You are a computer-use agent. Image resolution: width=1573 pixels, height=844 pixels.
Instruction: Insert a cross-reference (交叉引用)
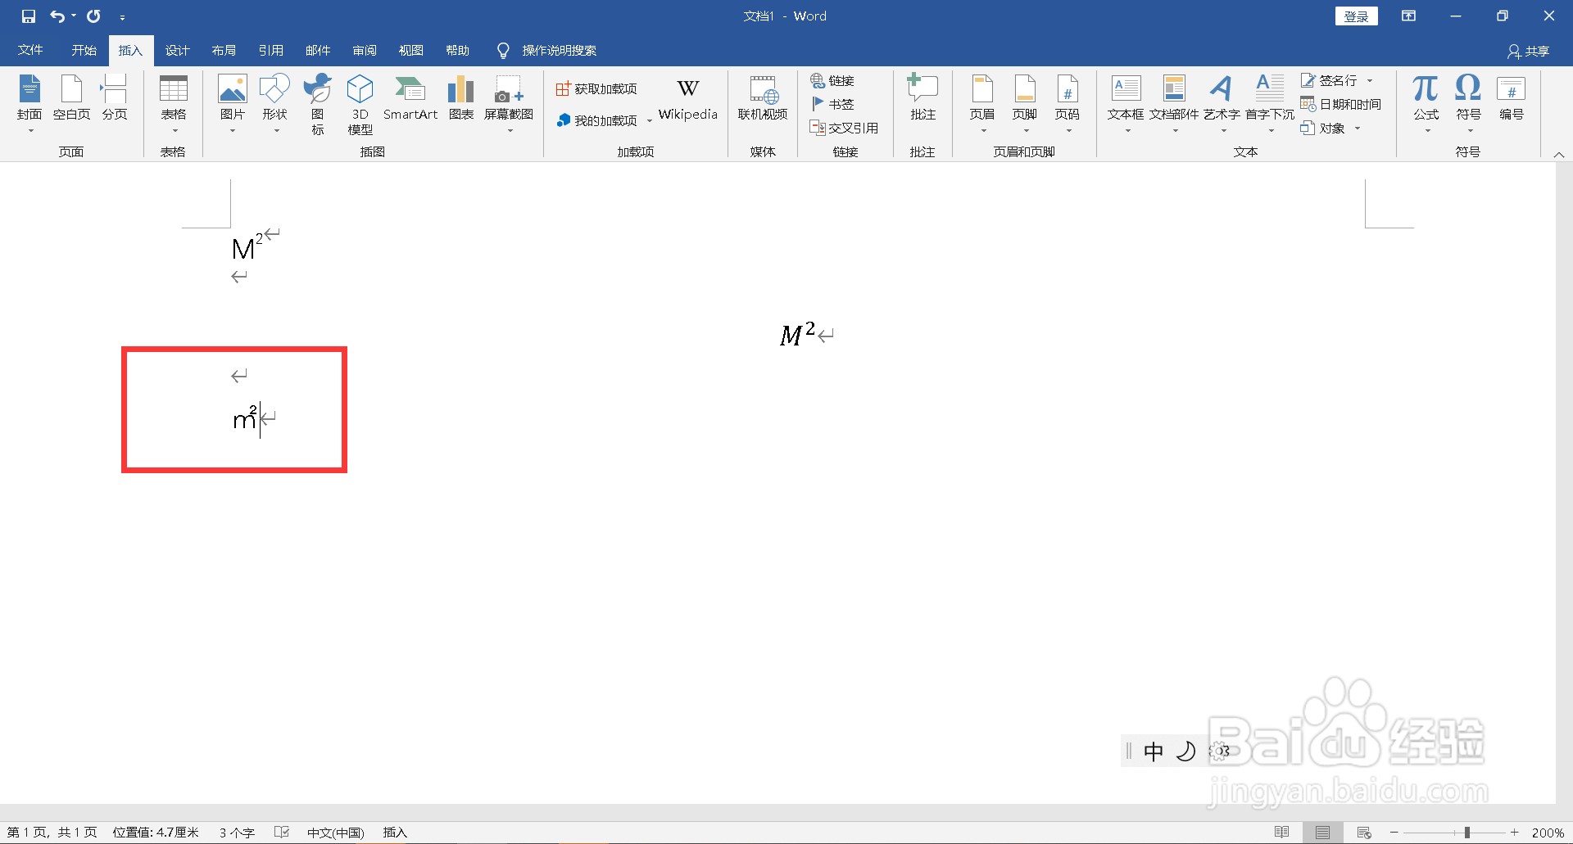point(844,128)
